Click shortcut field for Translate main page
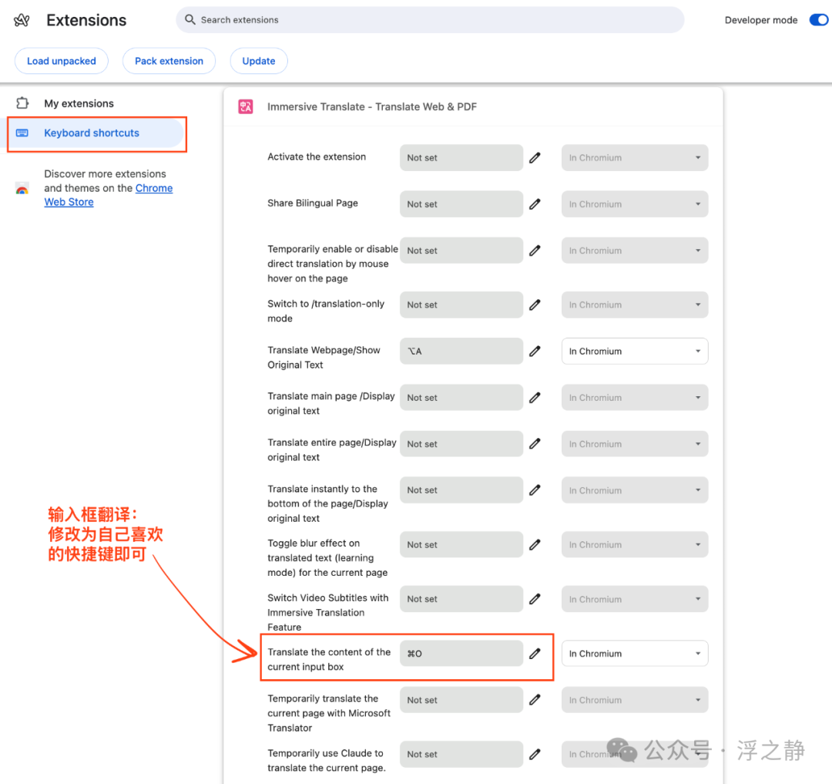832x784 pixels. (x=461, y=398)
